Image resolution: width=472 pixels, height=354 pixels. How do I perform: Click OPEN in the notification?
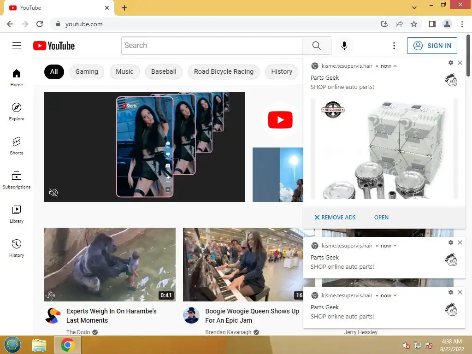coord(381,218)
